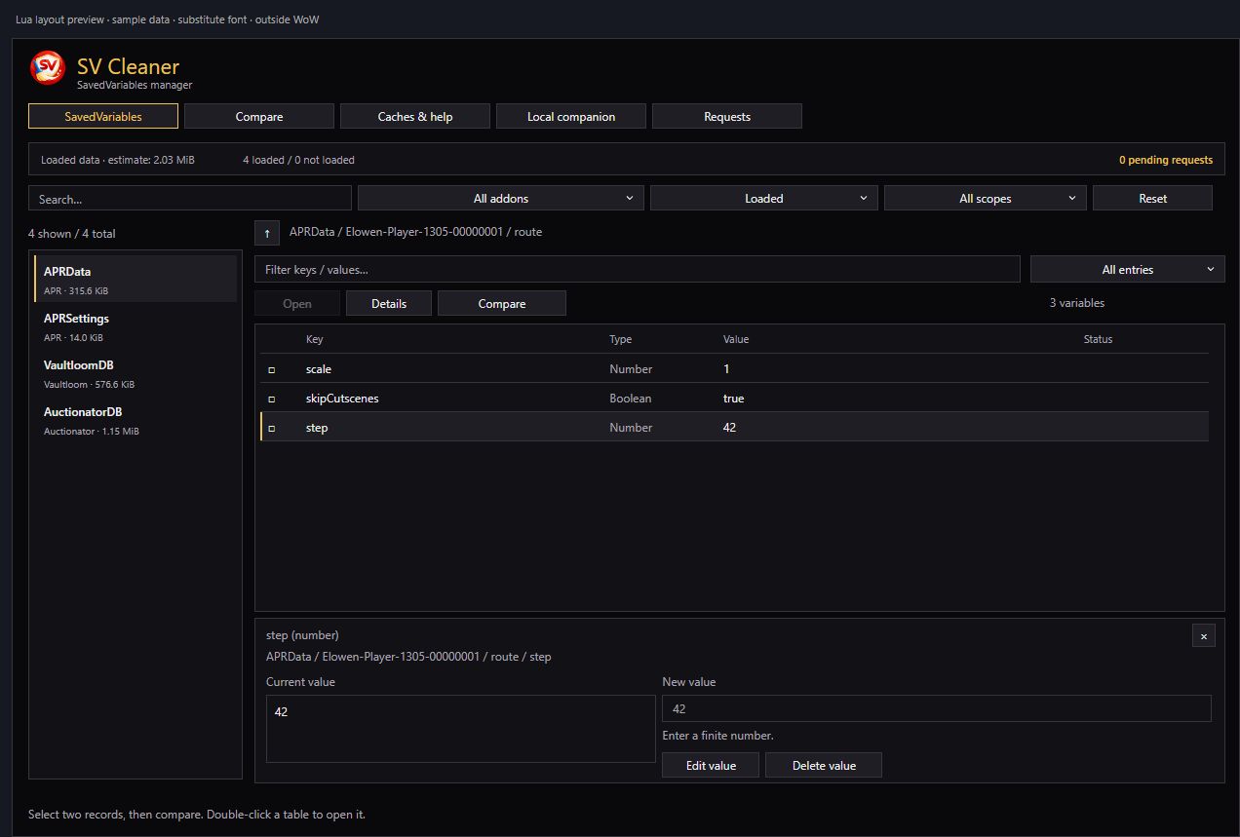The width and height of the screenshot is (1240, 837).
Task: Click the 3 variables count label
Action: tap(1077, 303)
